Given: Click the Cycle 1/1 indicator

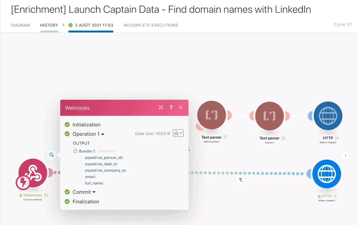Looking at the screenshot, I should click(343, 24).
